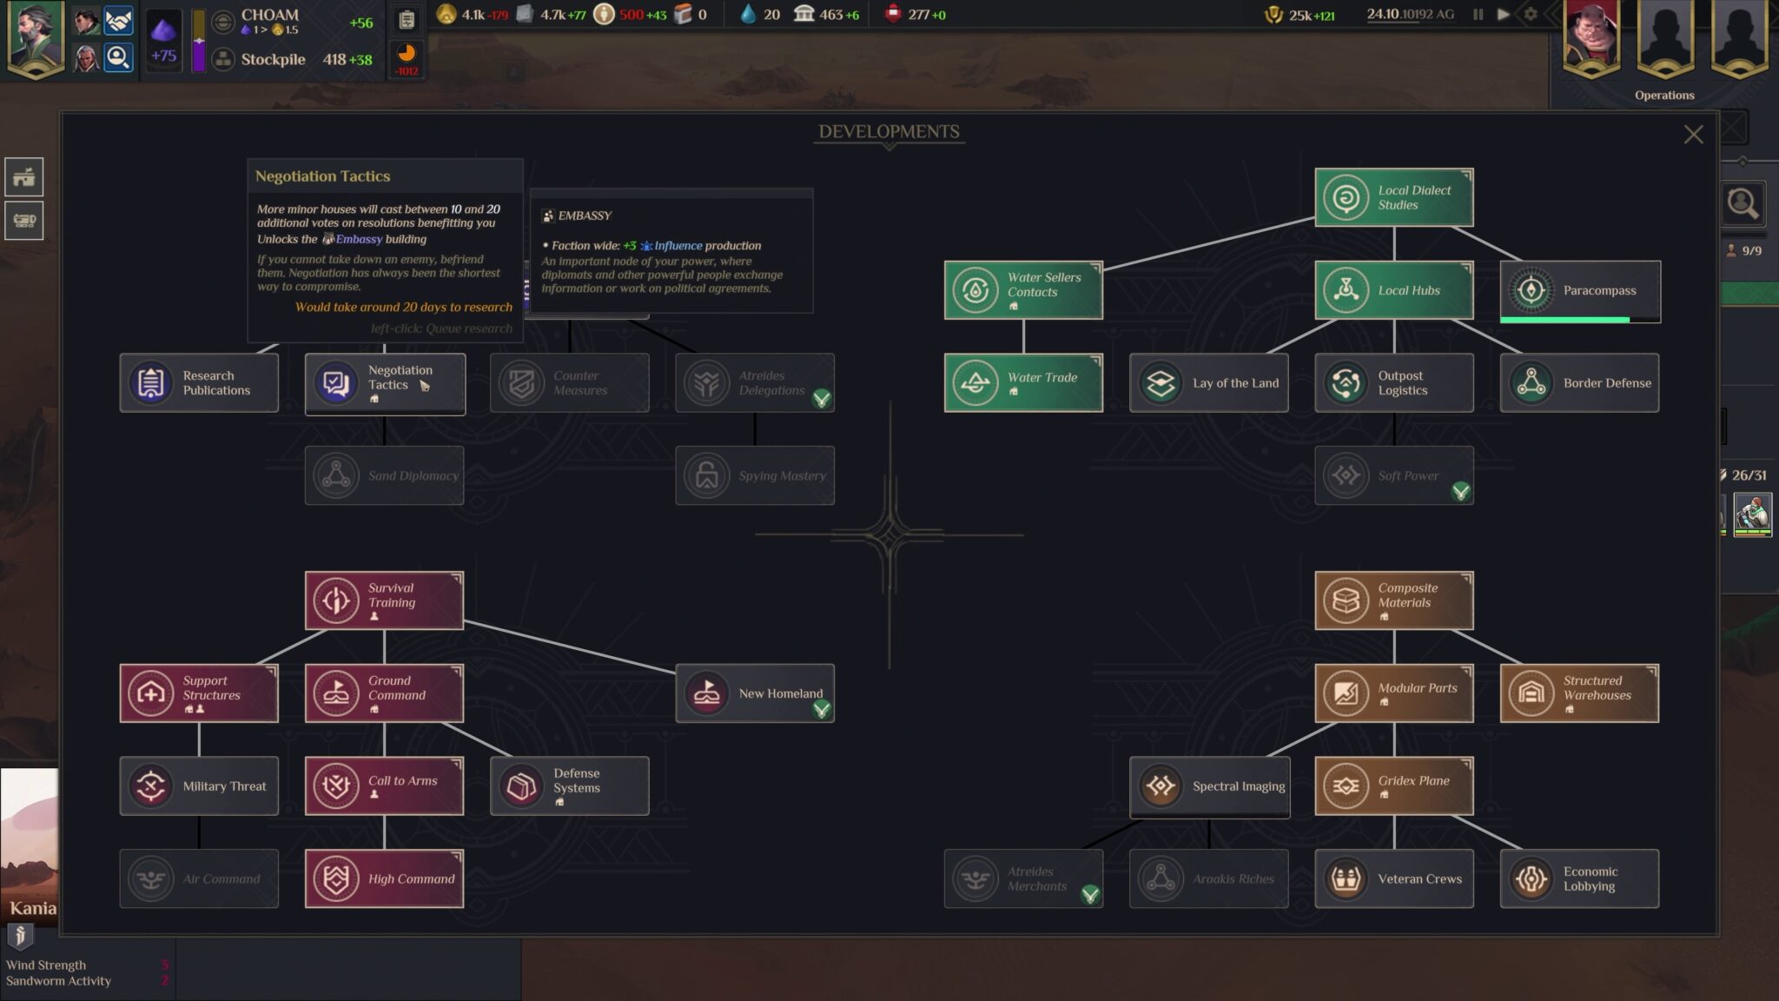
Task: Close the Developments panel
Action: (x=1694, y=133)
